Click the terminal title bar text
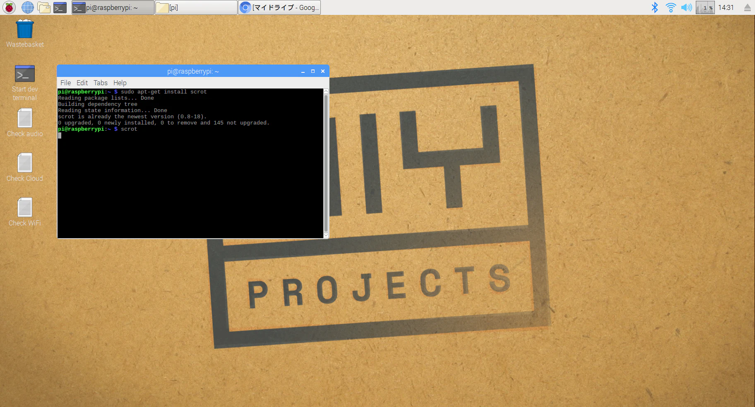 point(193,71)
